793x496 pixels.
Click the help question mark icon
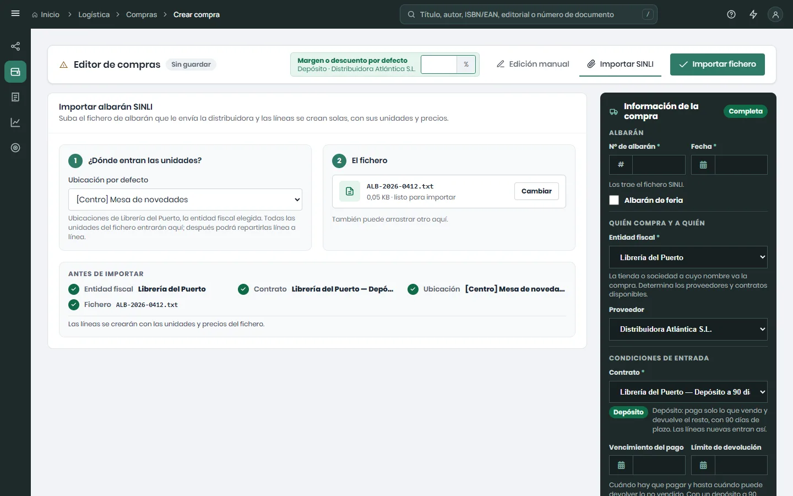click(731, 14)
